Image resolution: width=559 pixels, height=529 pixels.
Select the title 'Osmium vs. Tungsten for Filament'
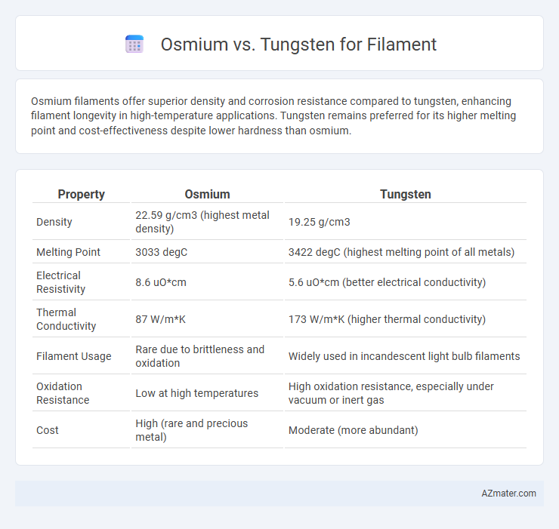(x=298, y=45)
